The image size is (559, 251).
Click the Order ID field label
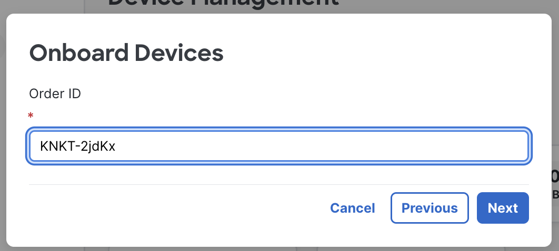(55, 93)
